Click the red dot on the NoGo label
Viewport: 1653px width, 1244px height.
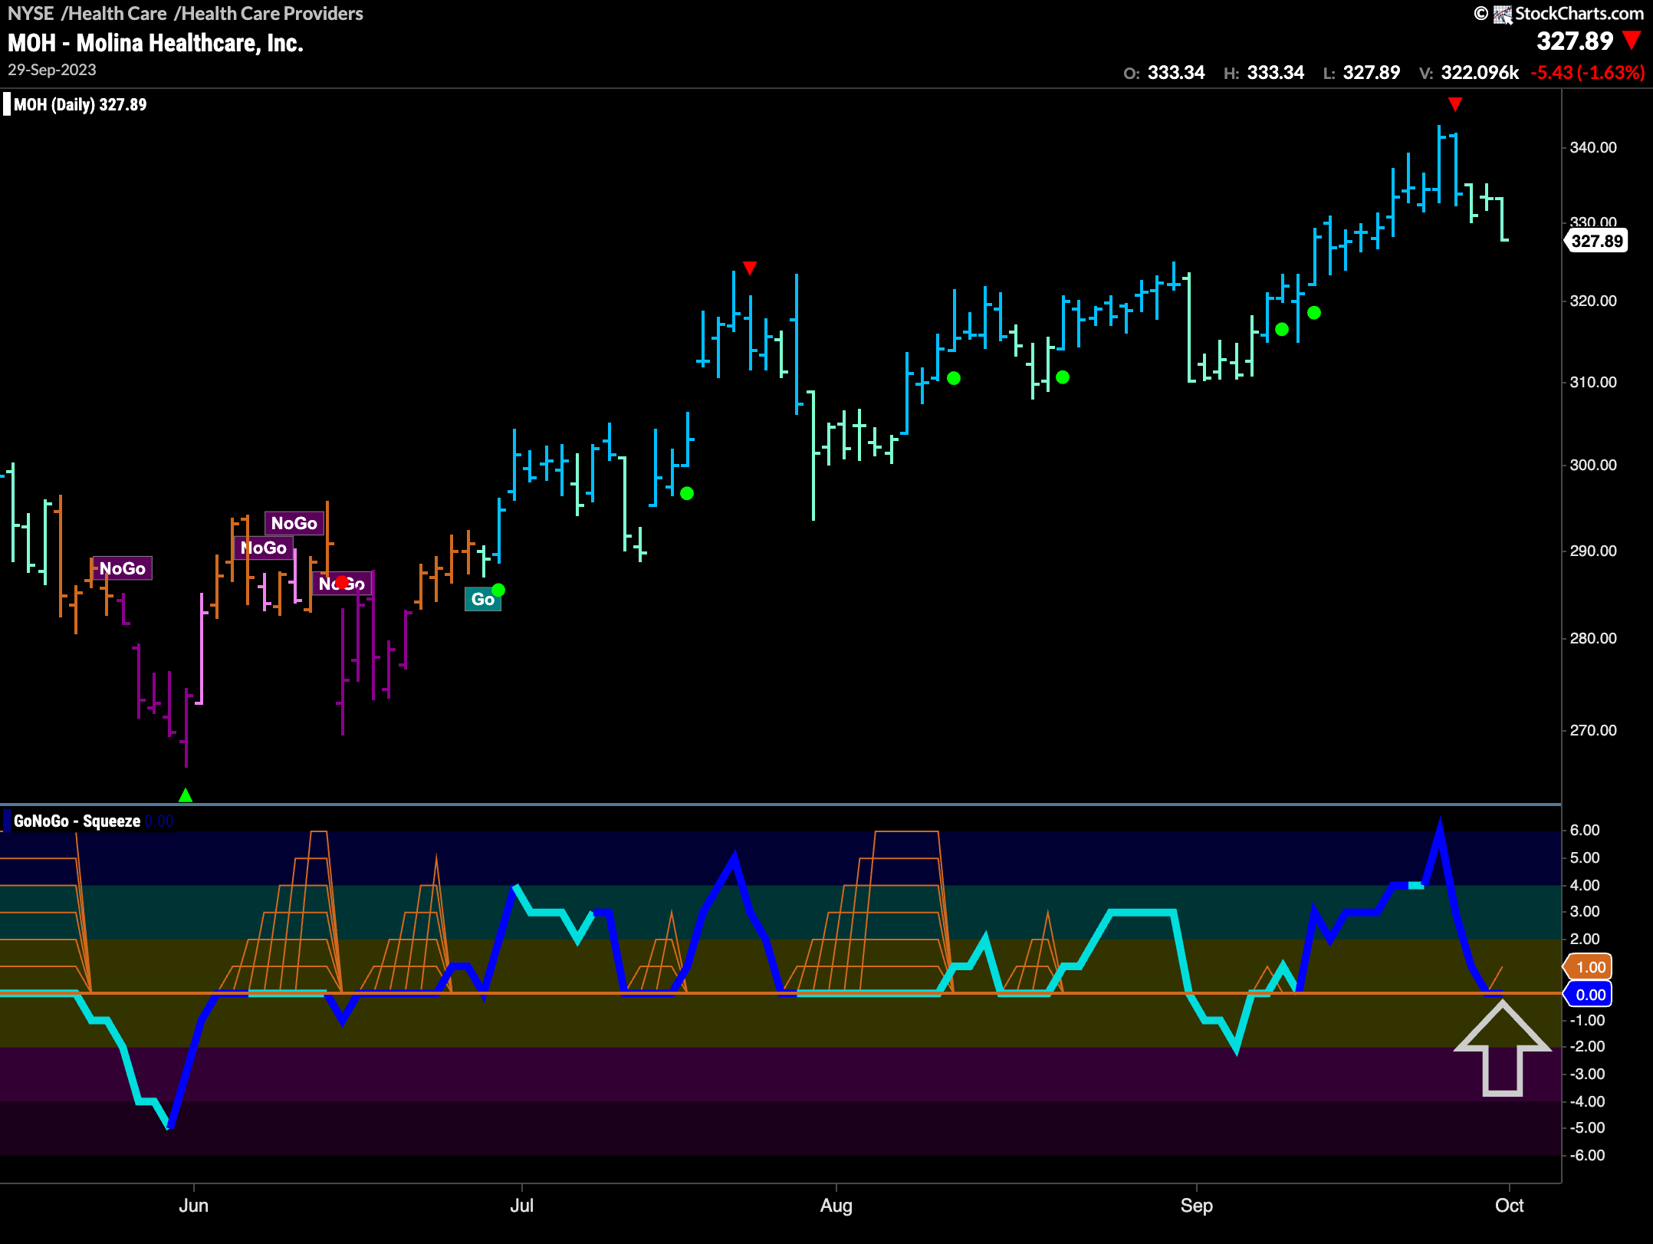click(x=341, y=582)
